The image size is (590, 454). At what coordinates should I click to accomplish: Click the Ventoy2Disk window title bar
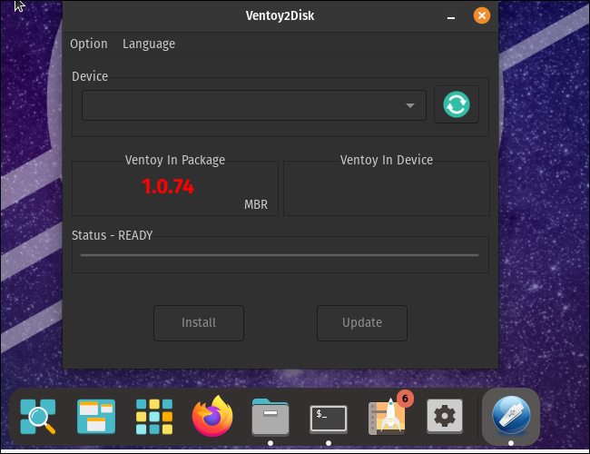(x=280, y=15)
